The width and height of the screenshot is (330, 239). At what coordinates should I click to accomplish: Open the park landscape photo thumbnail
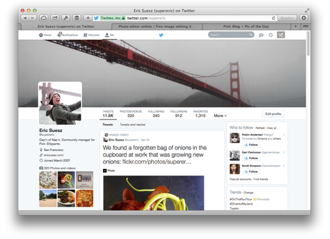pos(48,198)
